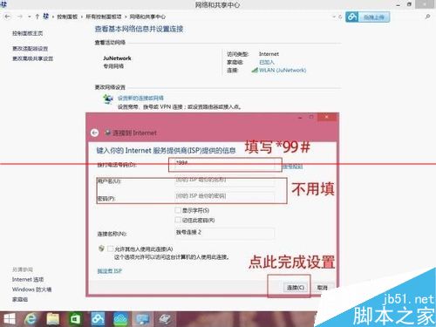The height and width of the screenshot is (327, 436).
Task: Open the 家庭组 link at sidebar bottom
Action: point(20,299)
